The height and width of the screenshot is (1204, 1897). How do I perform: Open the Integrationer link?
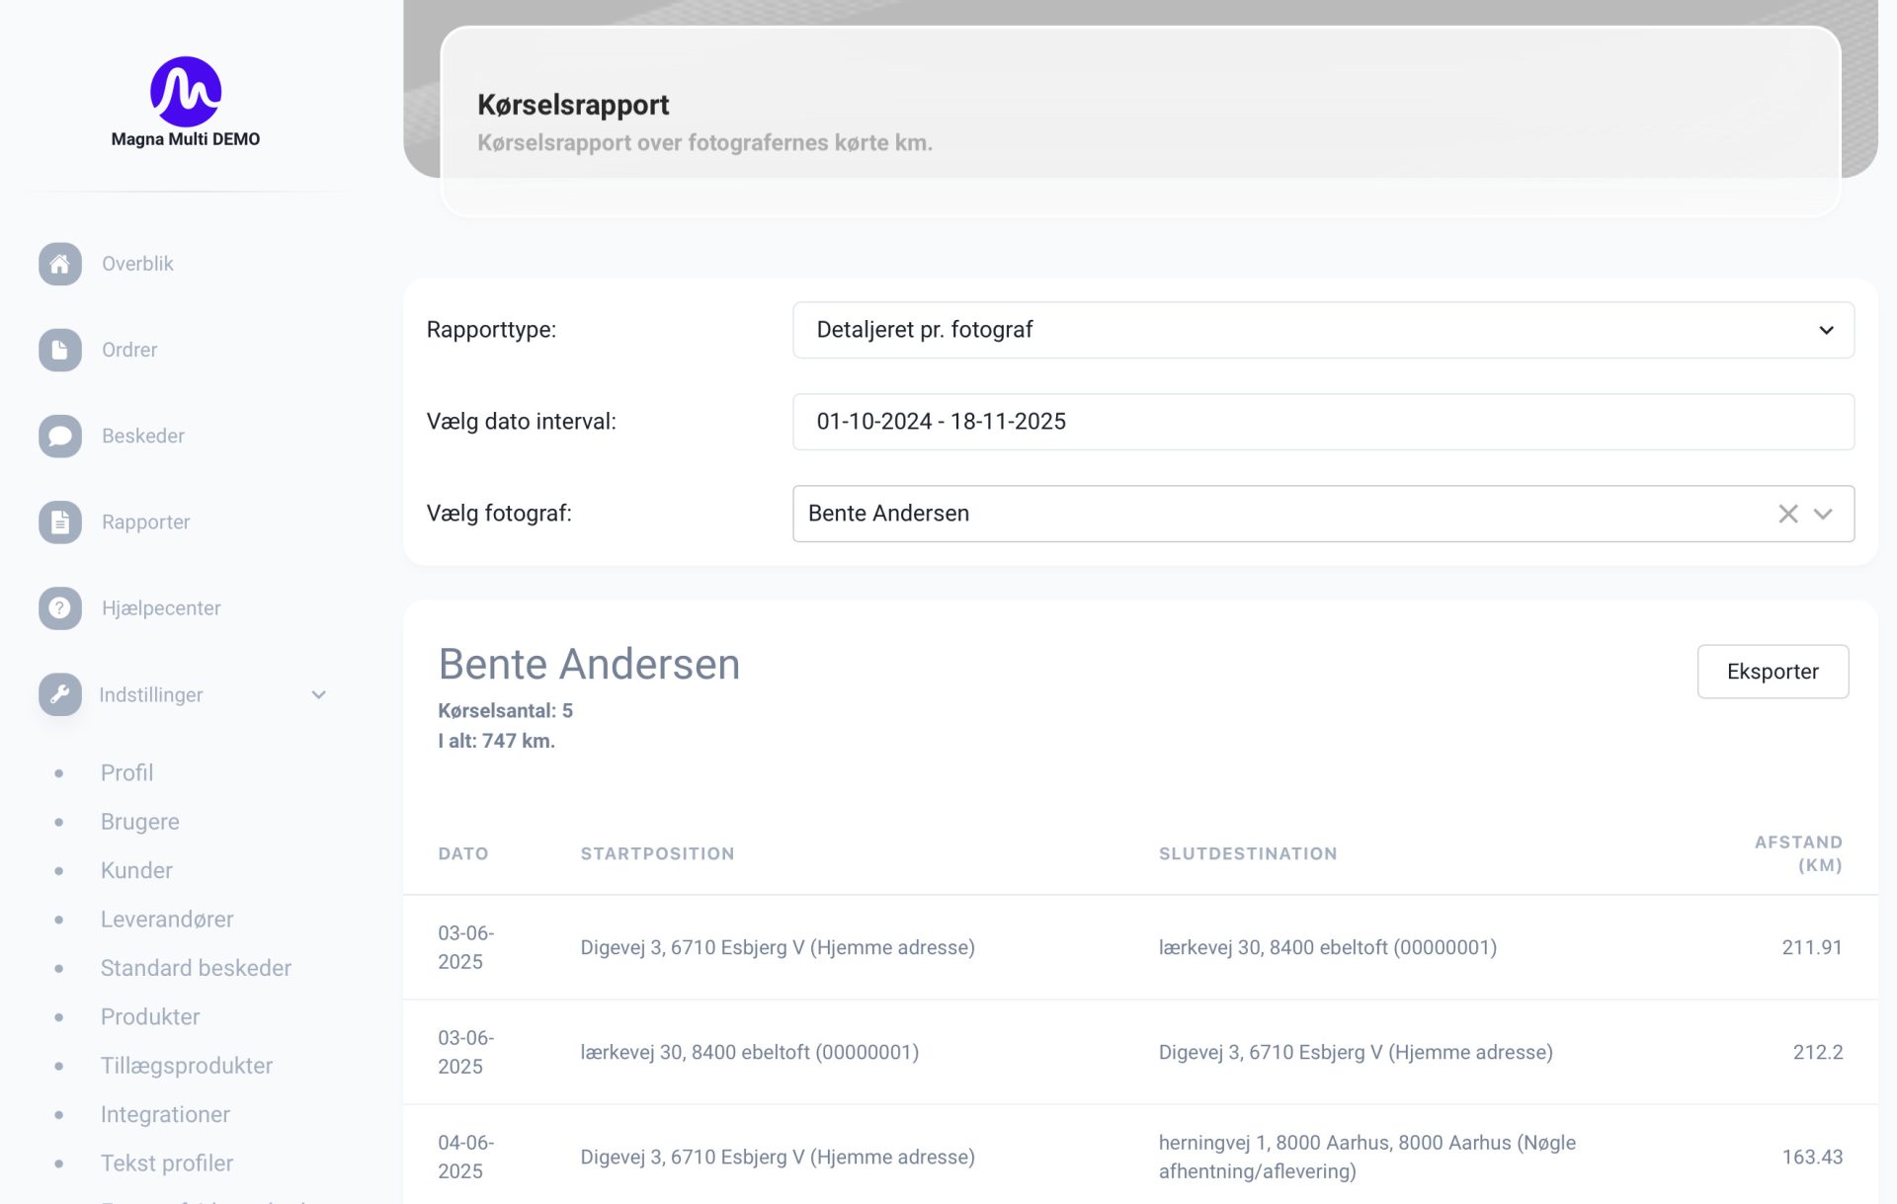(x=165, y=1114)
